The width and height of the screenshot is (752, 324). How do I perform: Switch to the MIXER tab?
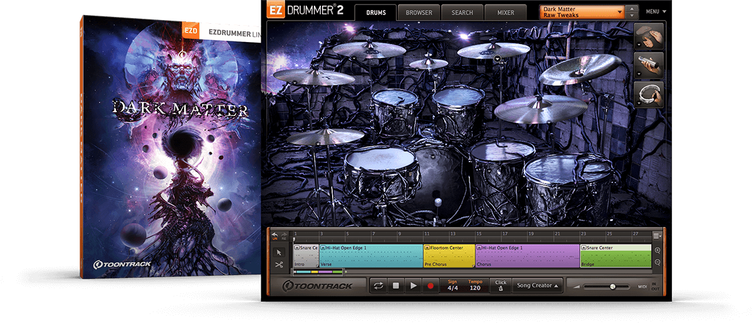pos(506,13)
